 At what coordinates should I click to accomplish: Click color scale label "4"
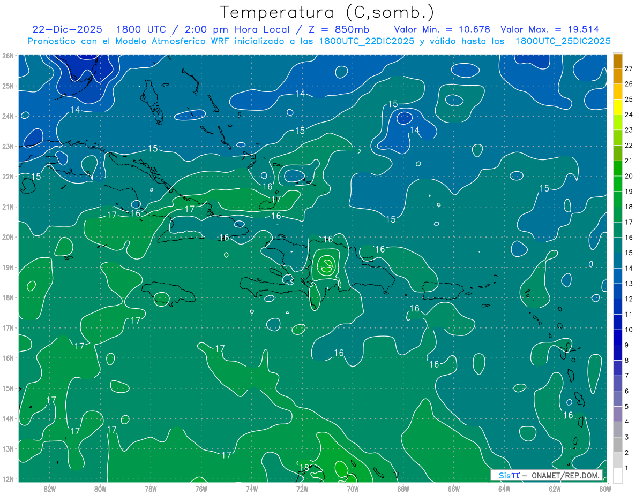[627, 422]
